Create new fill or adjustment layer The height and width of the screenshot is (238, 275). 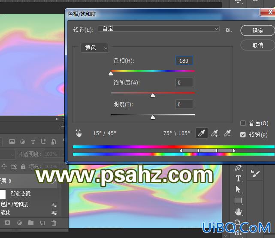point(19,223)
